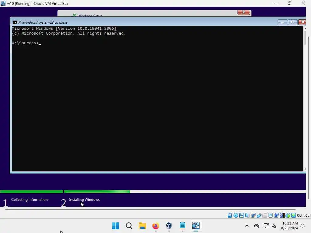Click the 'Collecting information' step label

(29, 200)
